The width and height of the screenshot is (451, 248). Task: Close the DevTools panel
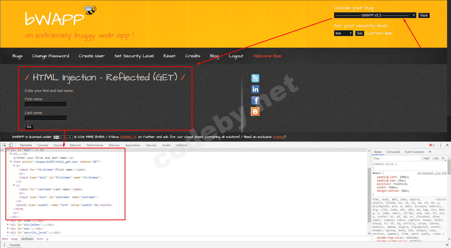point(447,145)
